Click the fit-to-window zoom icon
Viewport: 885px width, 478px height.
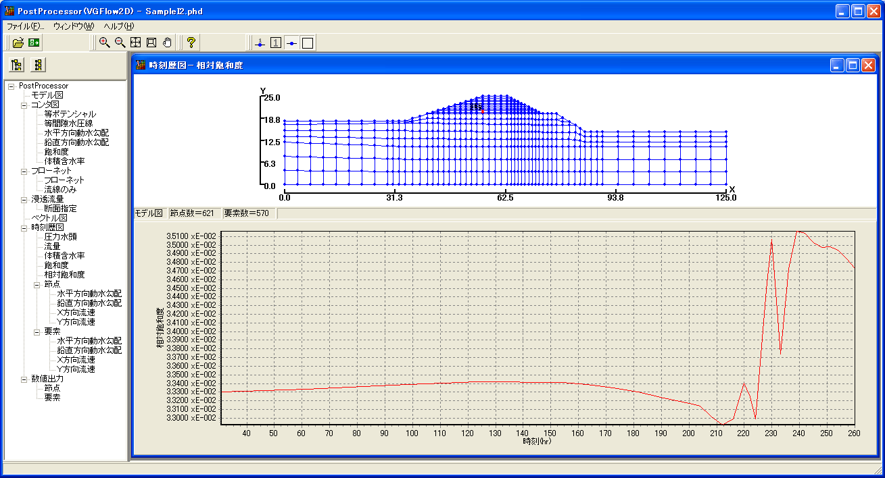click(x=136, y=43)
